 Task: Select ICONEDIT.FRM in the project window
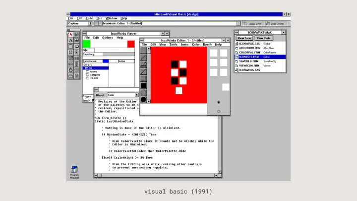260,57
